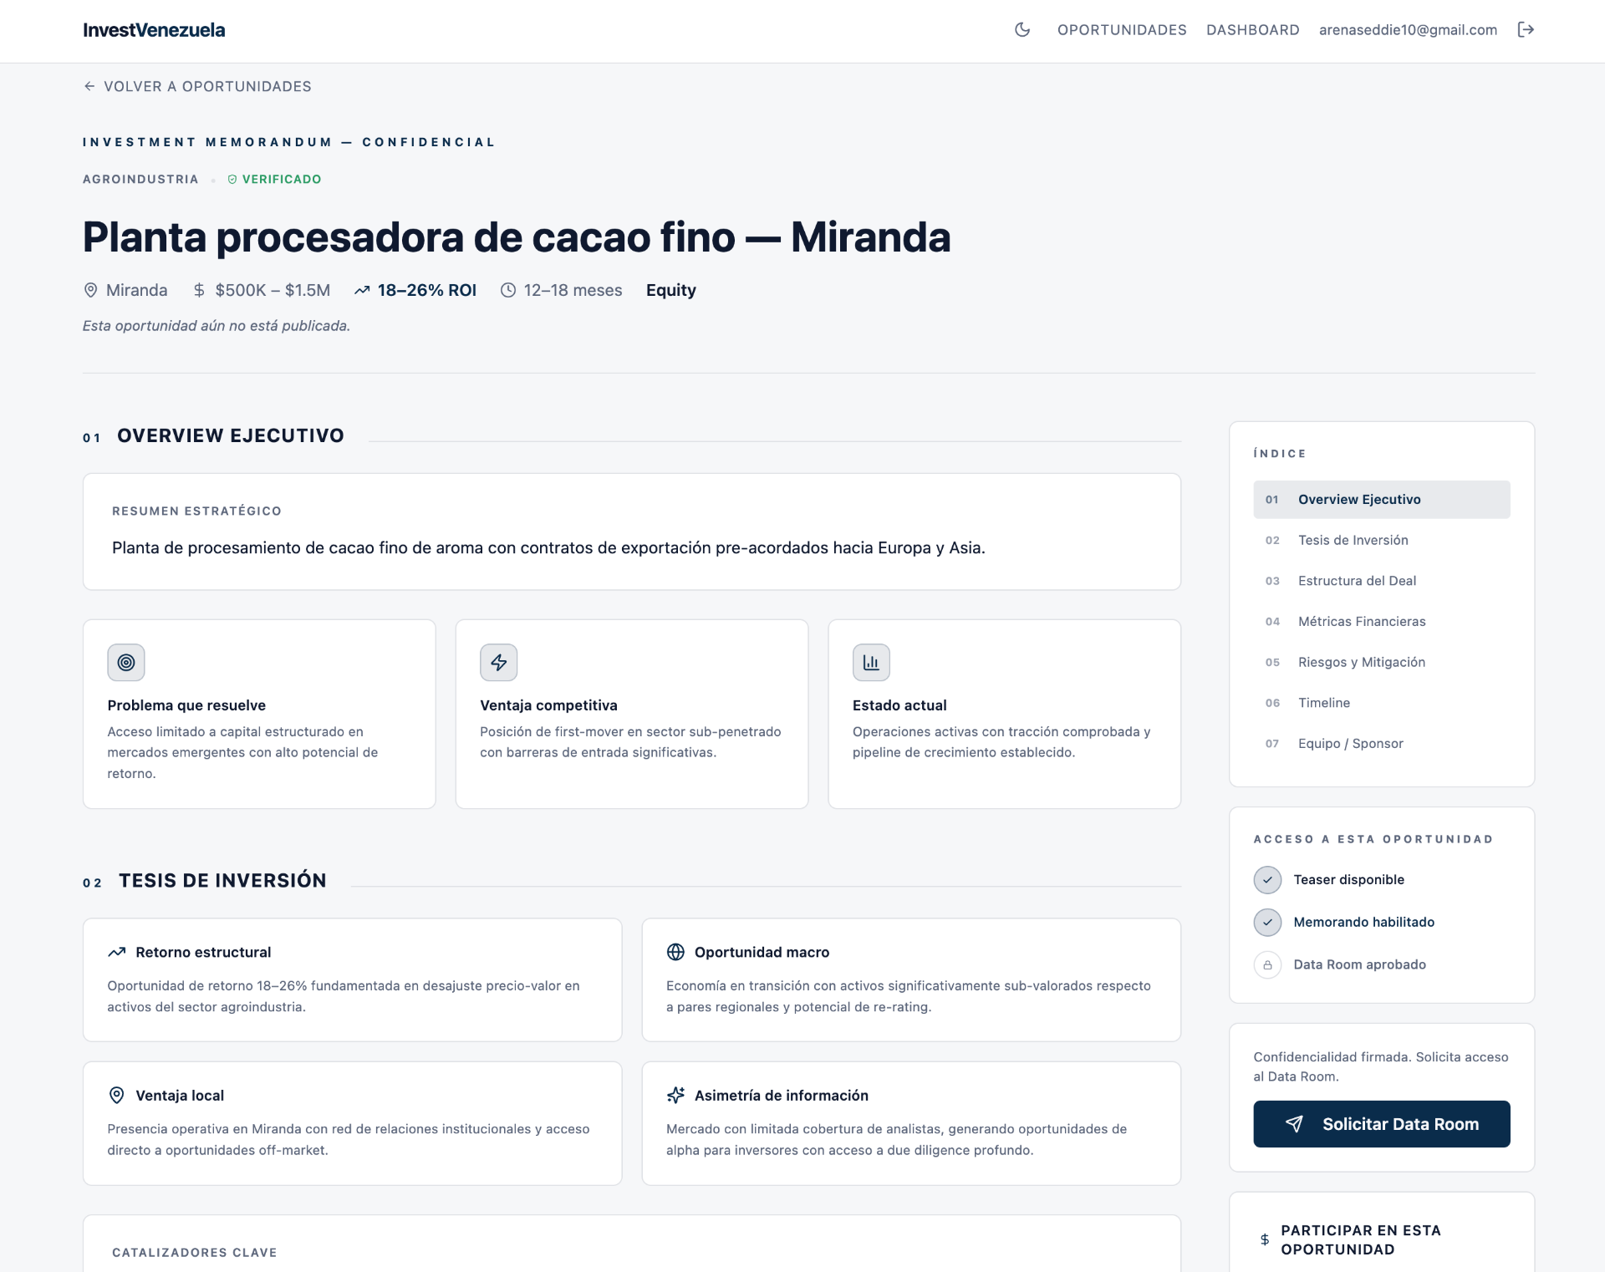Click the bar chart icon in Estado actual card

coord(871,663)
